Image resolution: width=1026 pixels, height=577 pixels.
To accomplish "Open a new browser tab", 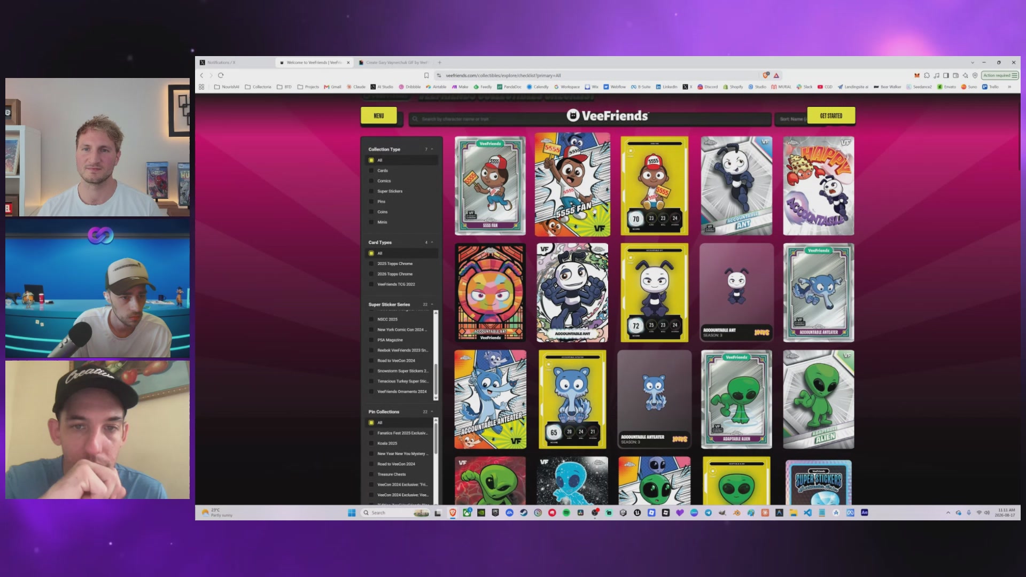I will click(x=440, y=63).
